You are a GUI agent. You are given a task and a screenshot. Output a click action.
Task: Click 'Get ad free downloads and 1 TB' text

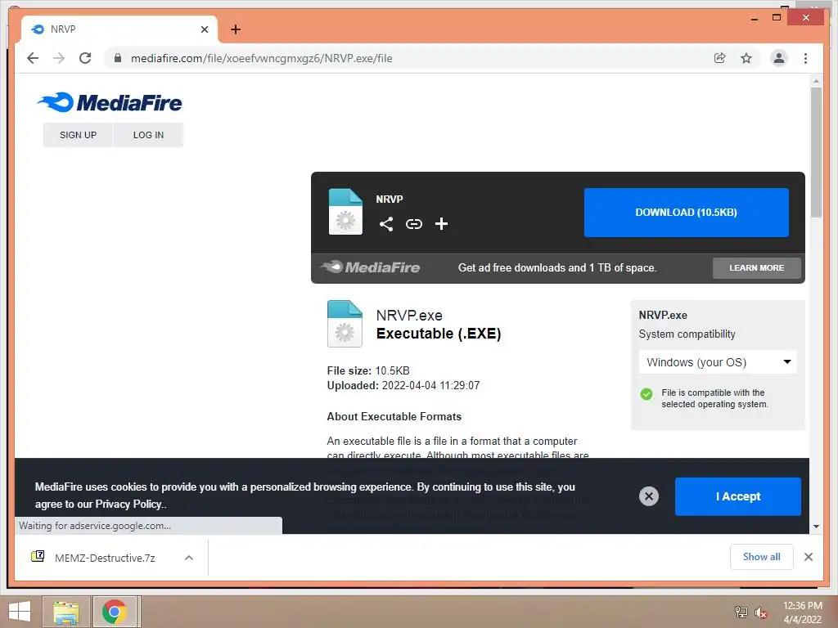tap(557, 268)
